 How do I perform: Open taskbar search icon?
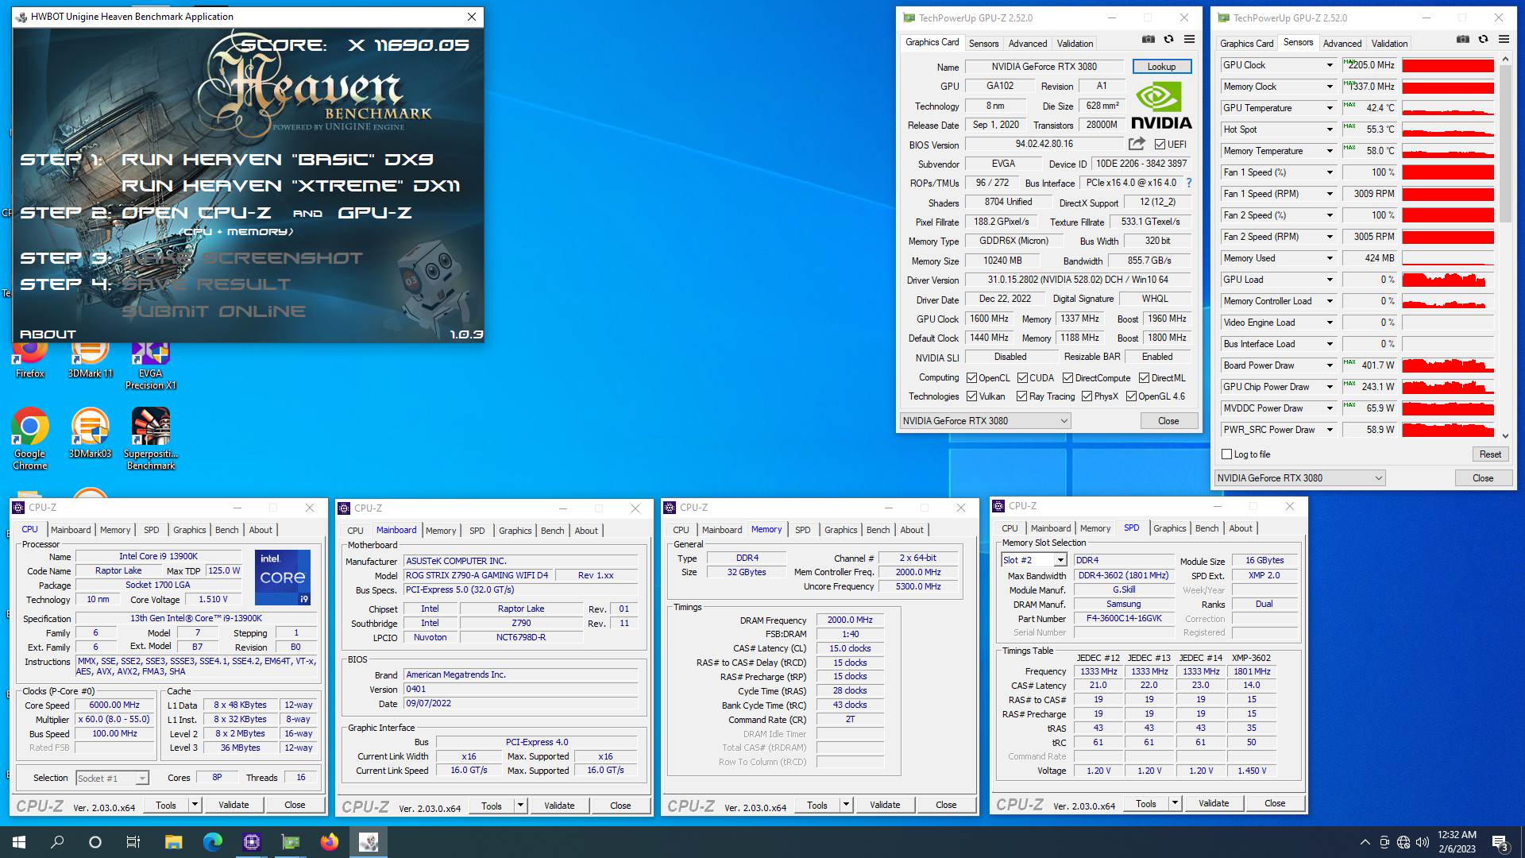(x=57, y=842)
